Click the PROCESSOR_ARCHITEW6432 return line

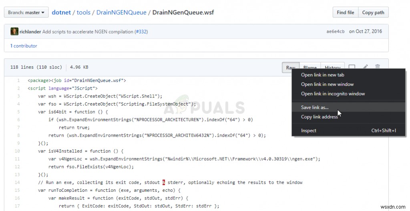click(157, 135)
